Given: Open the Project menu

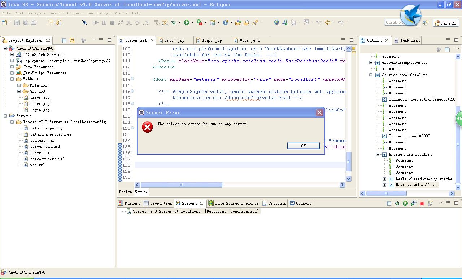Looking at the screenshot, I should click(x=74, y=13).
